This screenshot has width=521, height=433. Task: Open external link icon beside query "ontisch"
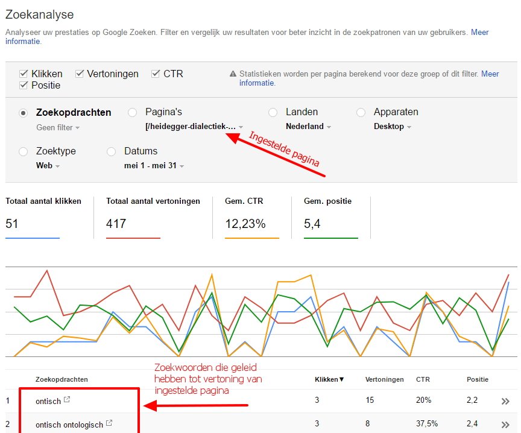coord(67,399)
